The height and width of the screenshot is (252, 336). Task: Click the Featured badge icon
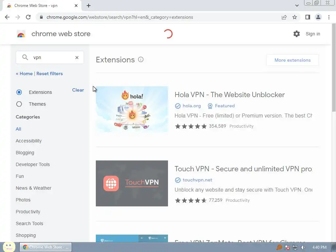pos(210,106)
